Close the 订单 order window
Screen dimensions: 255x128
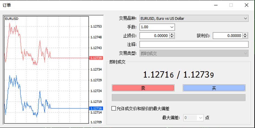tap(246, 5)
